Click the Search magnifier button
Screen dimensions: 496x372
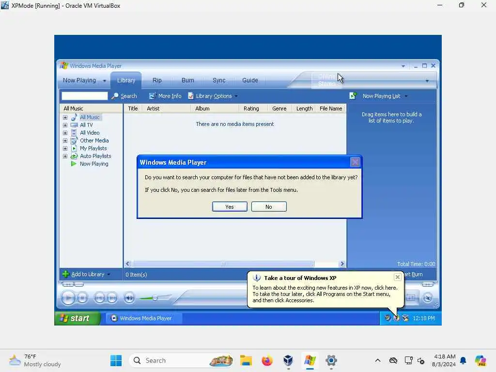click(x=124, y=96)
